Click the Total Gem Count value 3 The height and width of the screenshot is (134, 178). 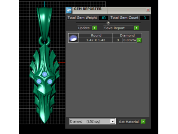[x=145, y=18]
